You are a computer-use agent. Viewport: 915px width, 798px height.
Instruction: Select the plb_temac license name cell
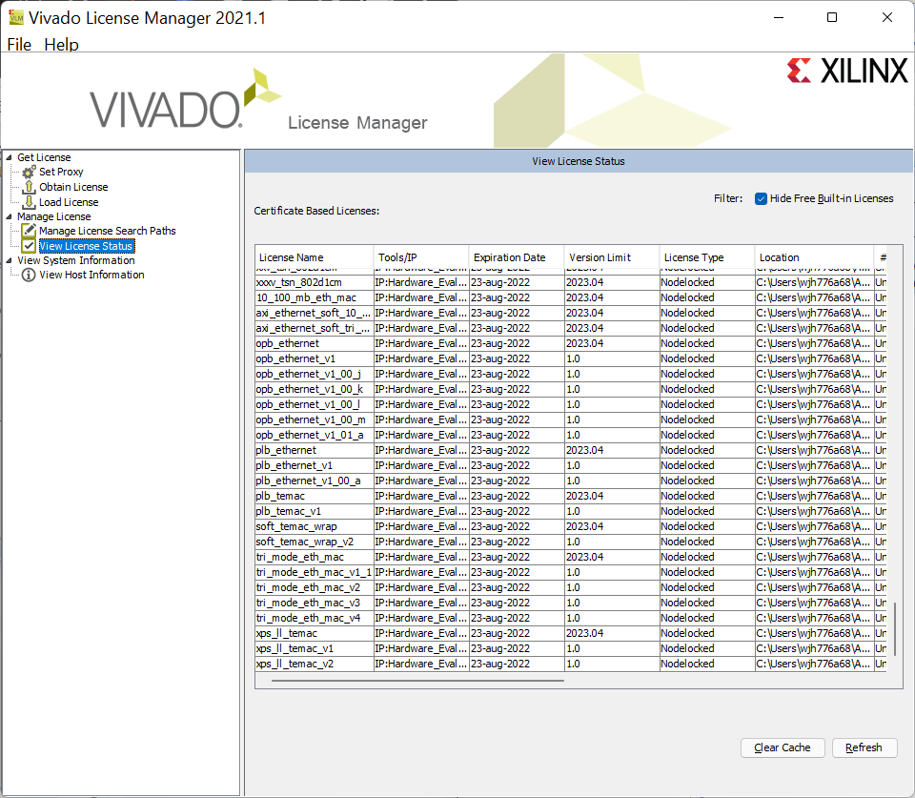[315, 496]
